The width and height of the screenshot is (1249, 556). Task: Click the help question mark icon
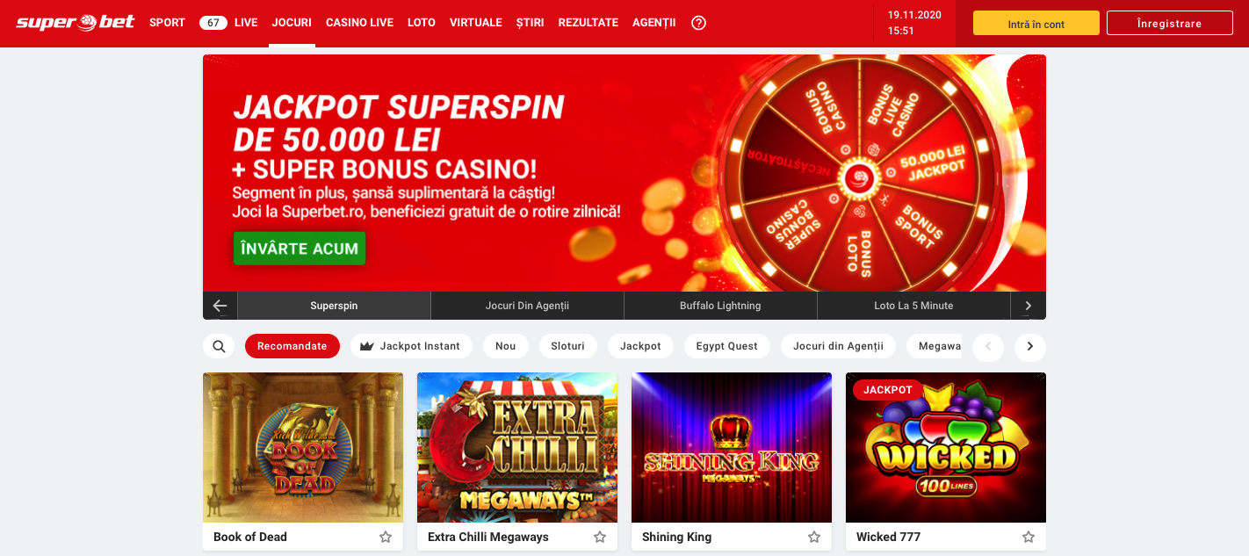(698, 23)
